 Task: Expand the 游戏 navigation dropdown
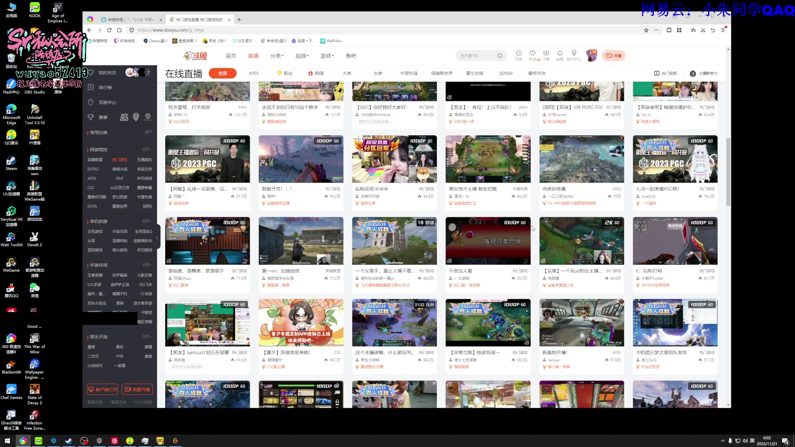327,56
